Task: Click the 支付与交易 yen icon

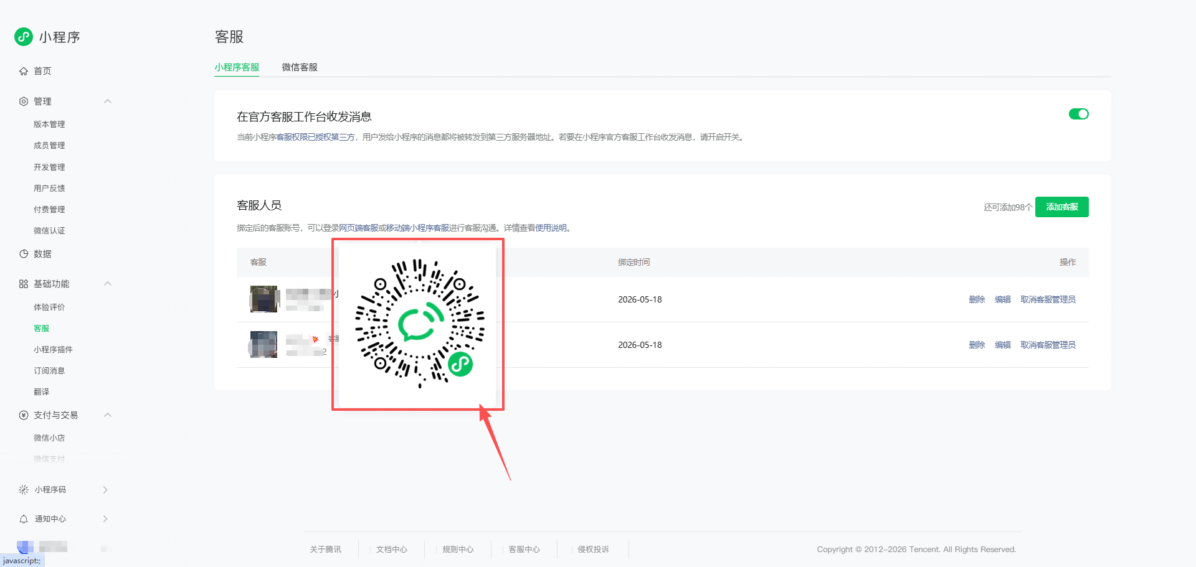Action: pos(24,415)
